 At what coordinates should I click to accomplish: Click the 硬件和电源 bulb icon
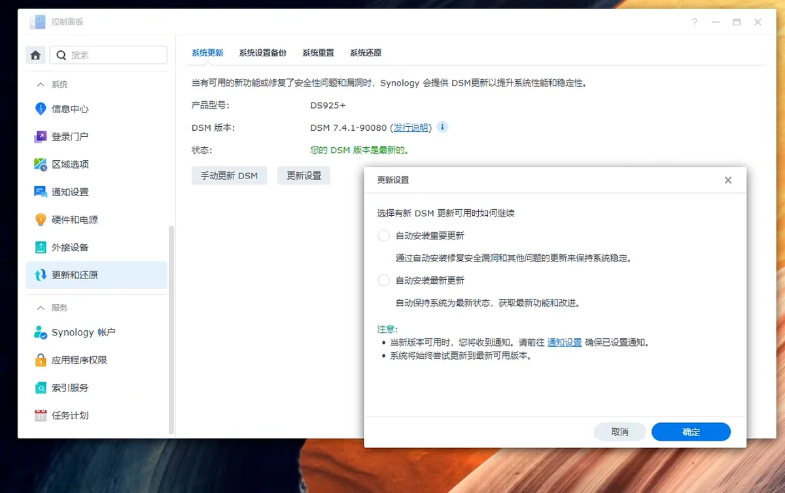click(40, 220)
